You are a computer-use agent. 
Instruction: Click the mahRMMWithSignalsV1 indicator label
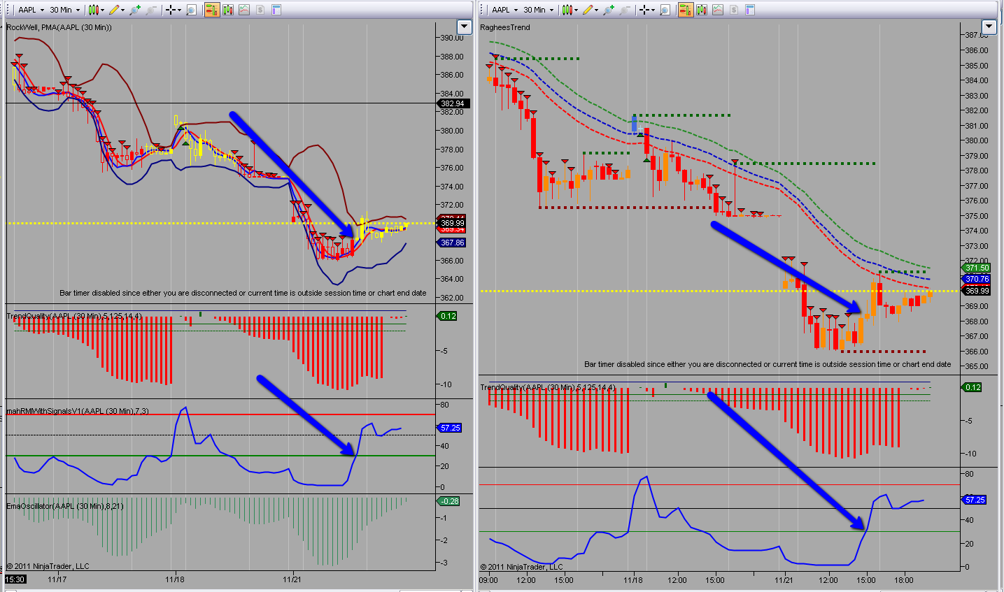point(78,411)
